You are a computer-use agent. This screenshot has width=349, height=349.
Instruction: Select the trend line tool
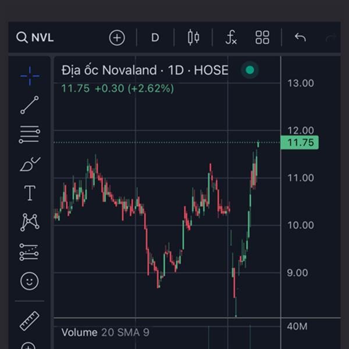tap(30, 105)
